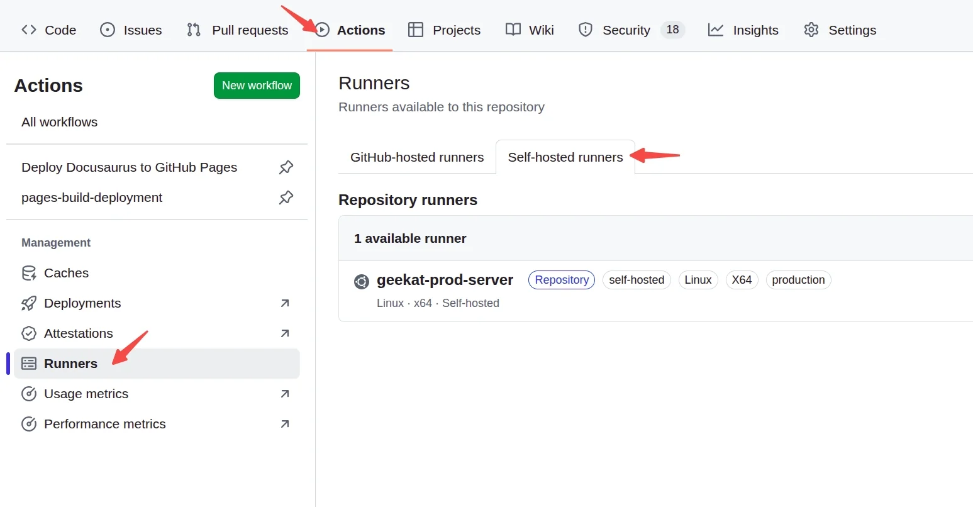This screenshot has width=973, height=507.
Task: Open the Code tab
Action: pyautogui.click(x=49, y=30)
